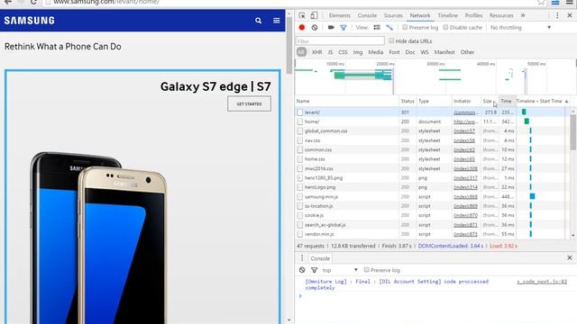This screenshot has width=577, height=324.
Task: Enable the Preserve log checkbox in Network
Action: 405,27
